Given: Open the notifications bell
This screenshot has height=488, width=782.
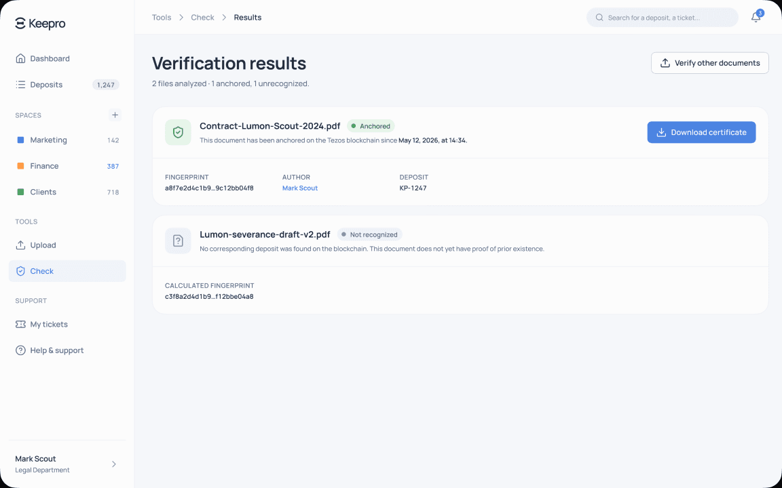Looking at the screenshot, I should coord(756,18).
